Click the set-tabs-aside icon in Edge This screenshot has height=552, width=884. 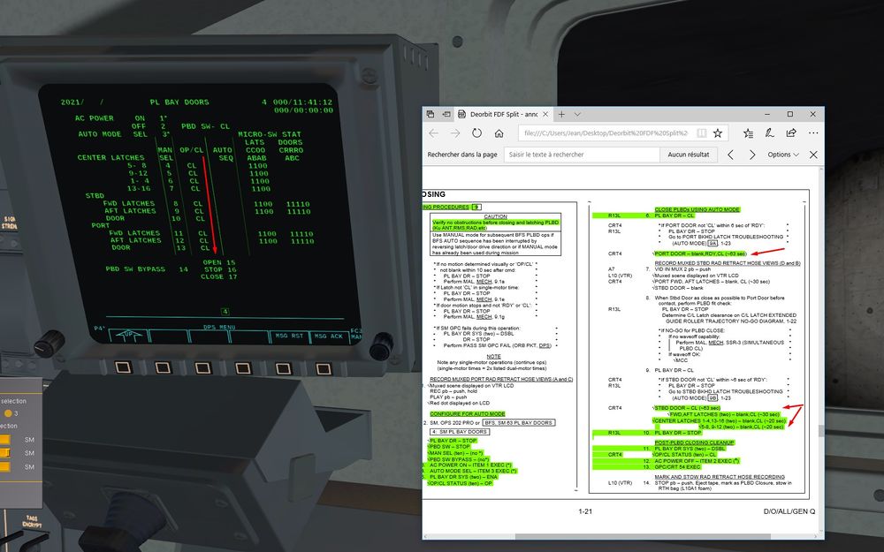click(446, 114)
